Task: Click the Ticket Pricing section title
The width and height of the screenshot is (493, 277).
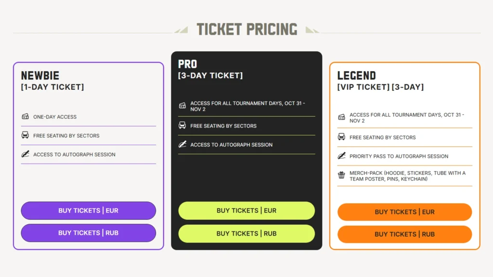Action: (246, 29)
